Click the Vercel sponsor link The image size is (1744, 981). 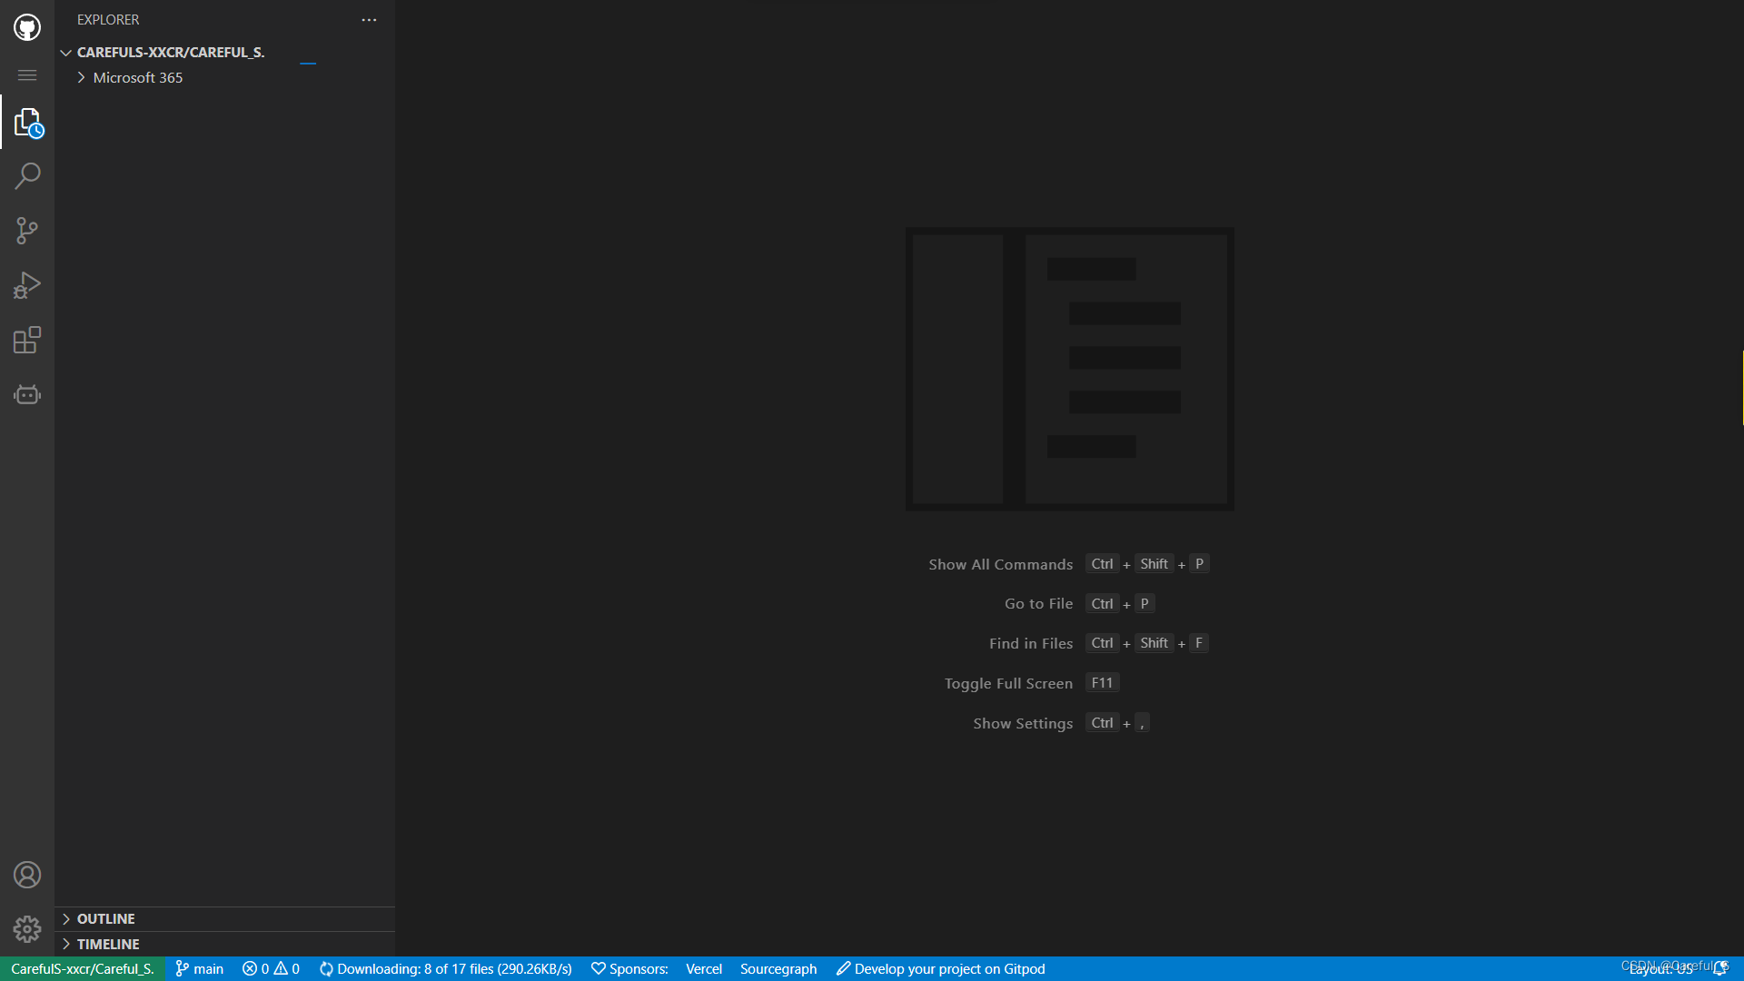pos(704,969)
